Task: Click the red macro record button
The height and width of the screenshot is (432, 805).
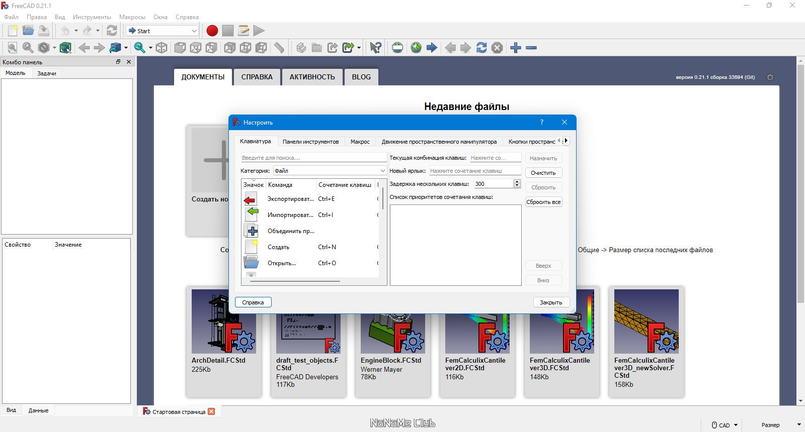Action: pyautogui.click(x=212, y=31)
